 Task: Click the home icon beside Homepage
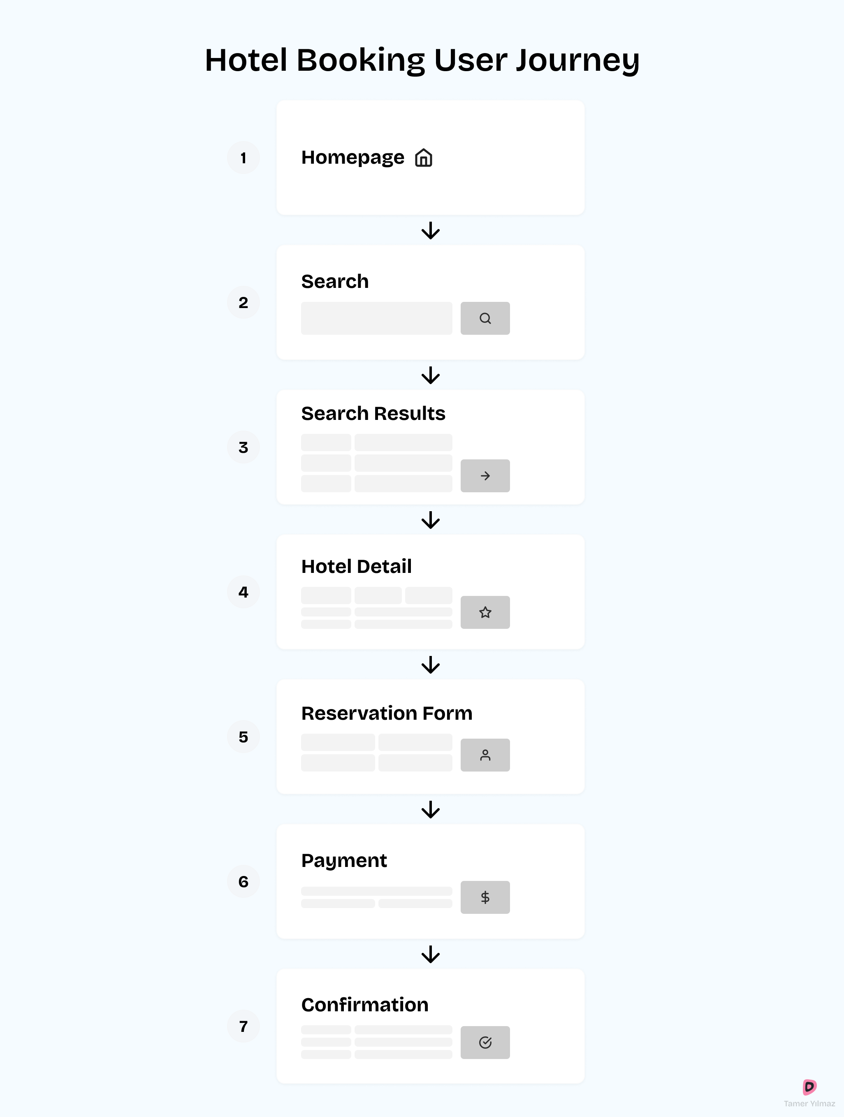pos(423,158)
